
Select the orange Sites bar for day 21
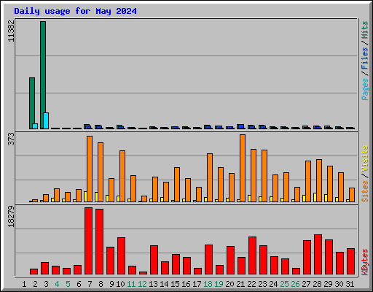[x=243, y=168]
